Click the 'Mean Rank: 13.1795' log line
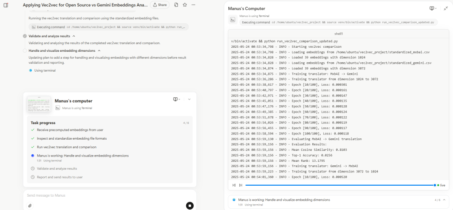Viewport: 453px width, 210px height. coord(279,160)
